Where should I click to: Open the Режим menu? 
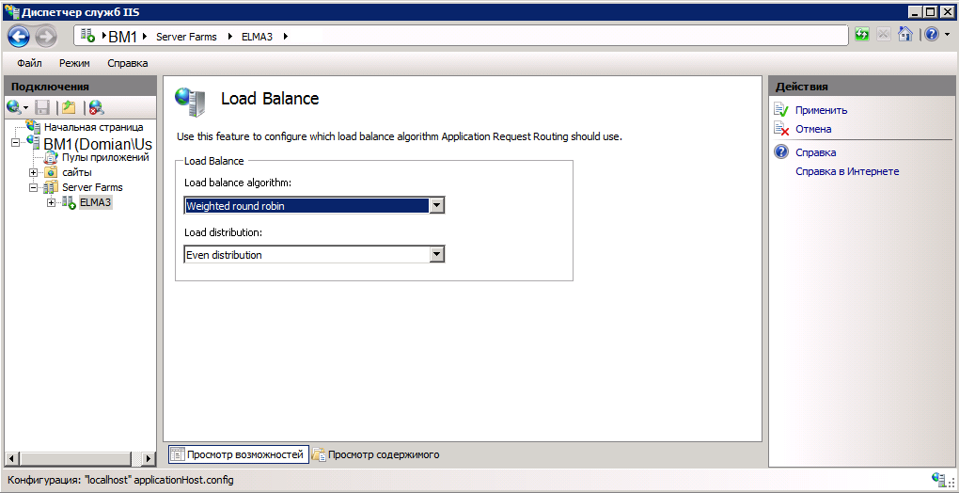pyautogui.click(x=74, y=63)
